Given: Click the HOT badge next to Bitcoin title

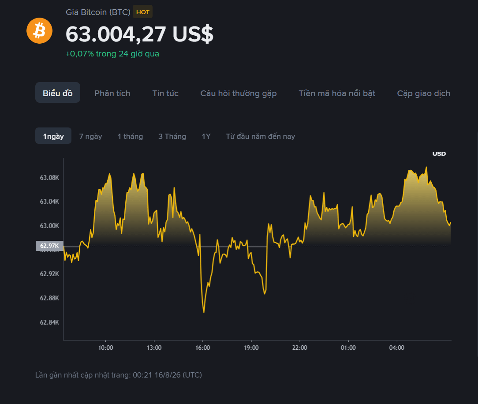Looking at the screenshot, I should pos(143,12).
